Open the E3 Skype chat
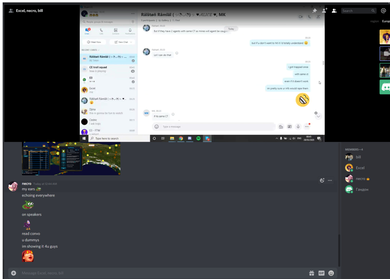The width and height of the screenshot is (390, 279). [x=109, y=80]
